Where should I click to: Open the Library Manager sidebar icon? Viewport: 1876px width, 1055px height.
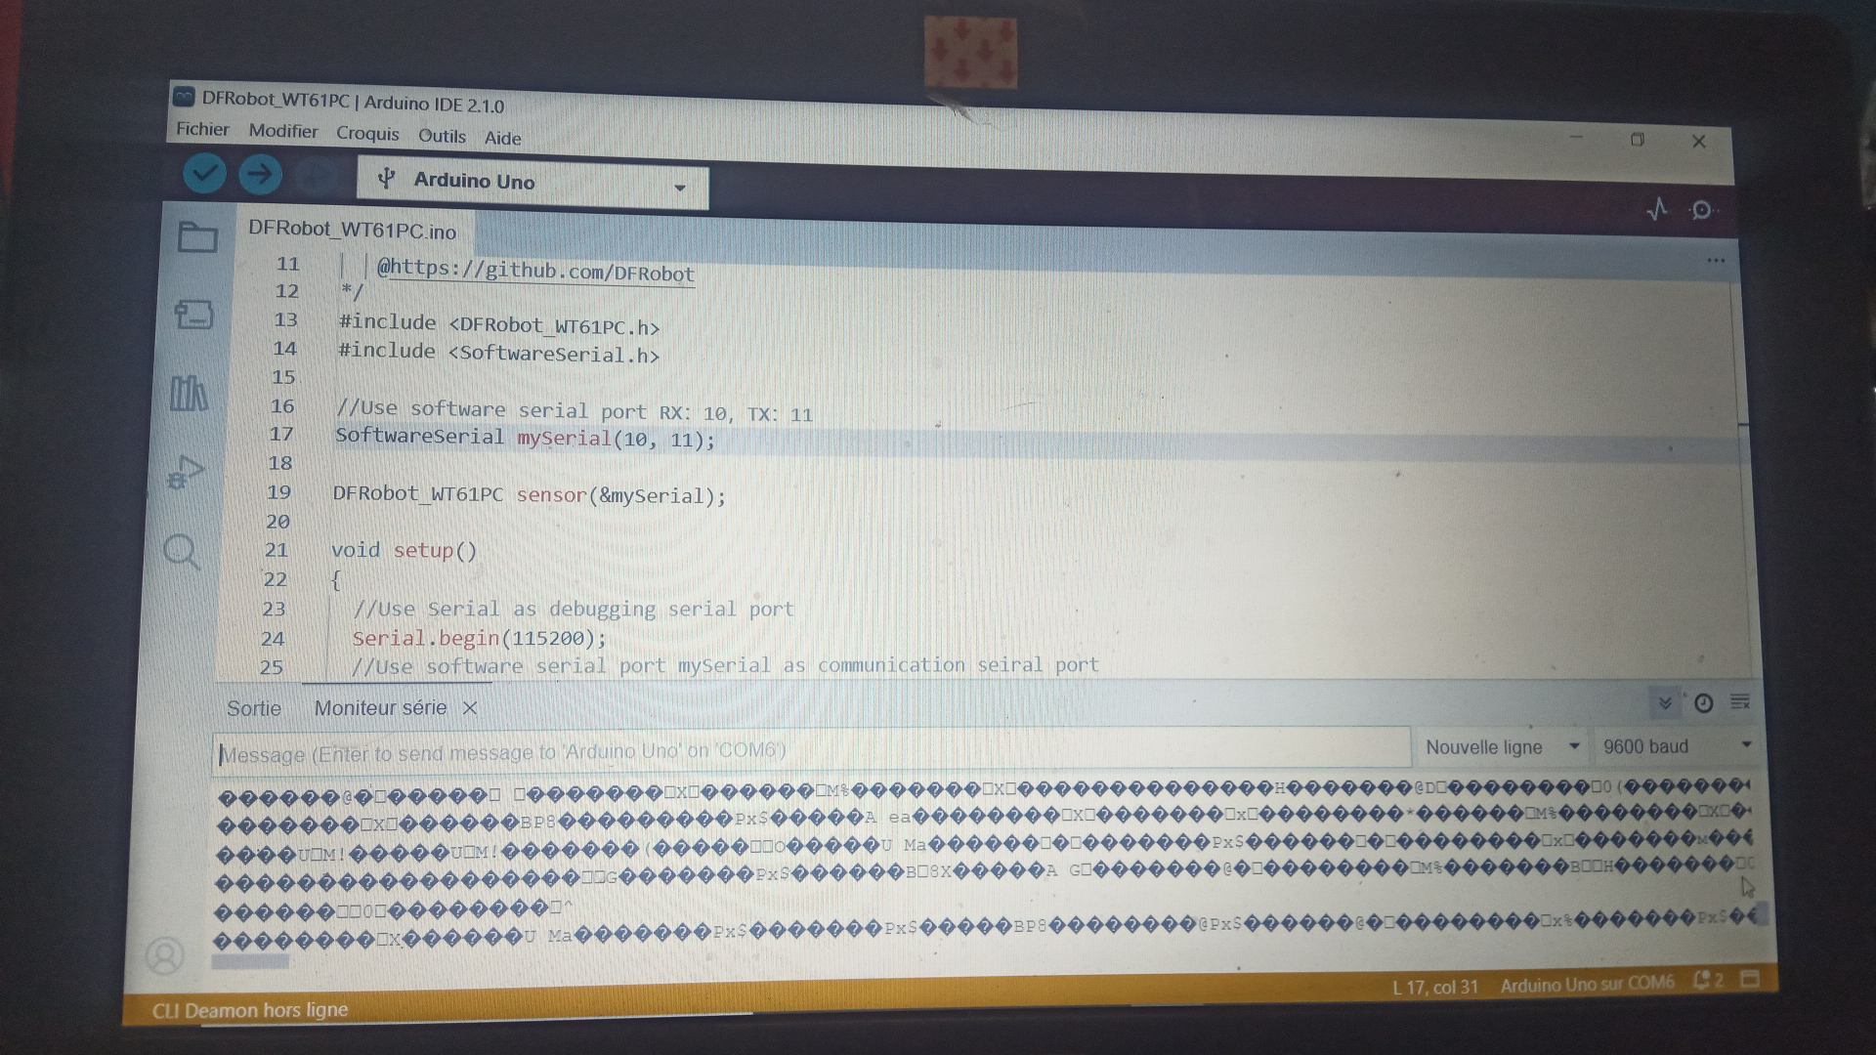pyautogui.click(x=189, y=394)
